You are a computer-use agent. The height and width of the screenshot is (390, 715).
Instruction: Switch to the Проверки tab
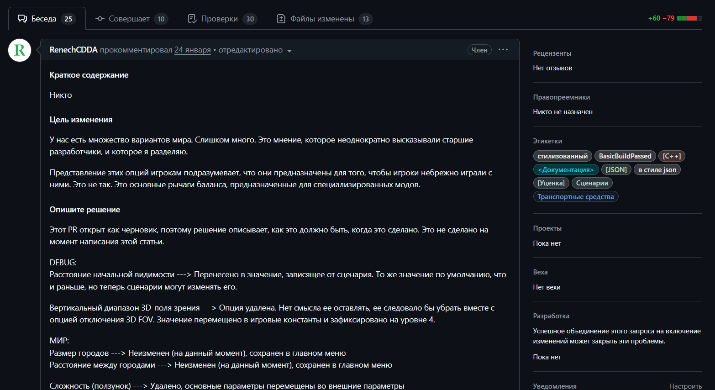pos(222,19)
